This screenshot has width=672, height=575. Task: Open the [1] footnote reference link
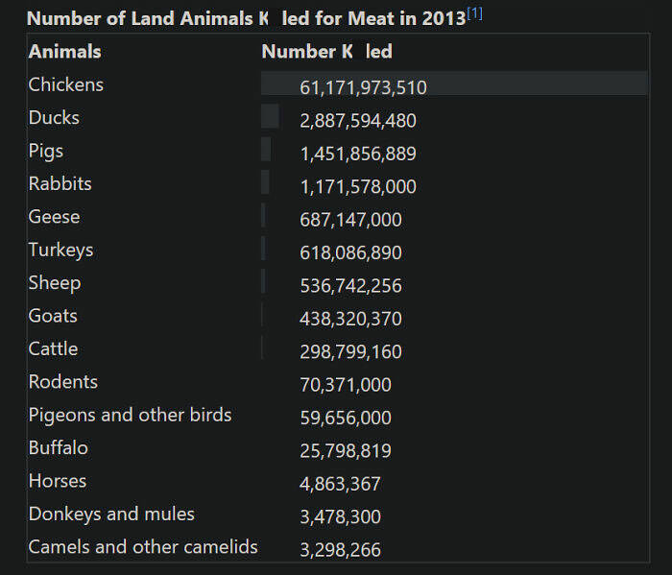click(474, 14)
